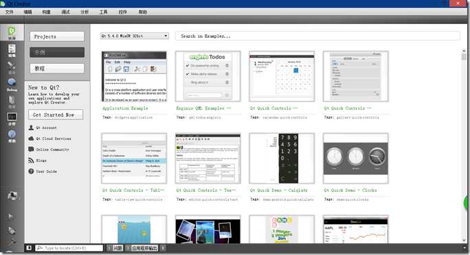The height and width of the screenshot is (255, 470).
Task: Select the 示例 (Examples) tab
Action: 57,52
